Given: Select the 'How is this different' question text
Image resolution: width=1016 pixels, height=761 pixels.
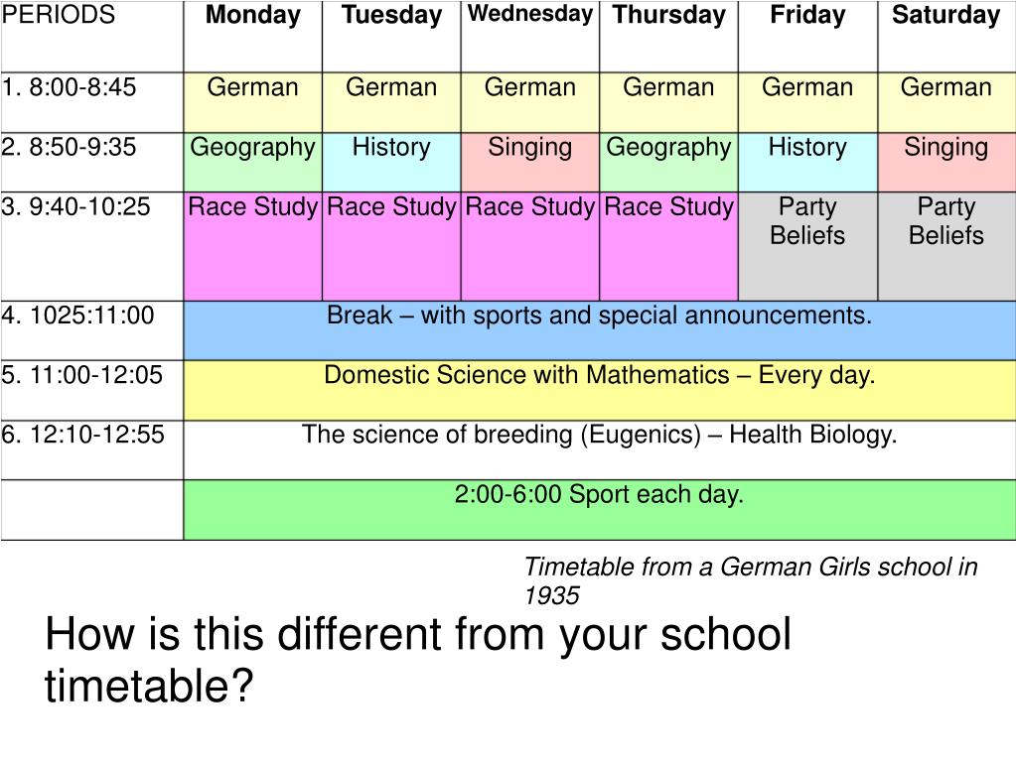Looking at the screenshot, I should 418,659.
